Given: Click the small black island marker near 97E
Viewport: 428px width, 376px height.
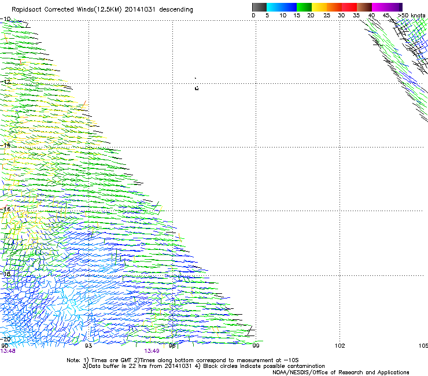Looking at the screenshot, I should (197, 88).
